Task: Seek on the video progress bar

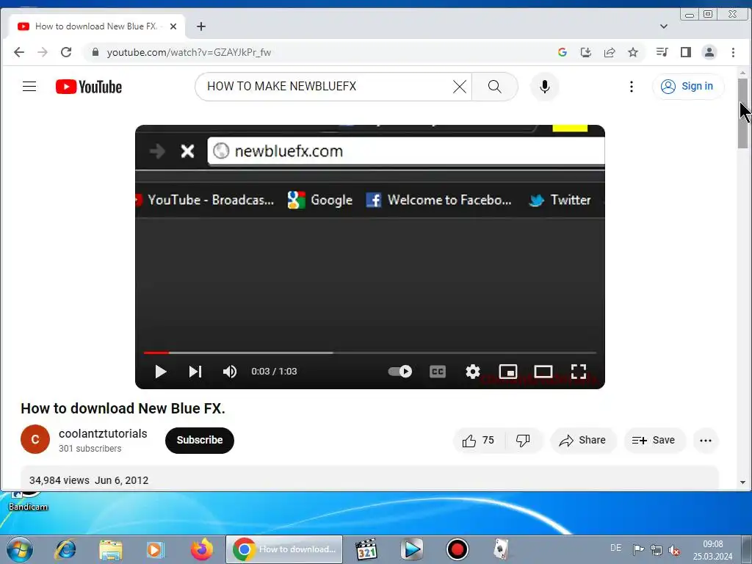Action: tap(370, 353)
